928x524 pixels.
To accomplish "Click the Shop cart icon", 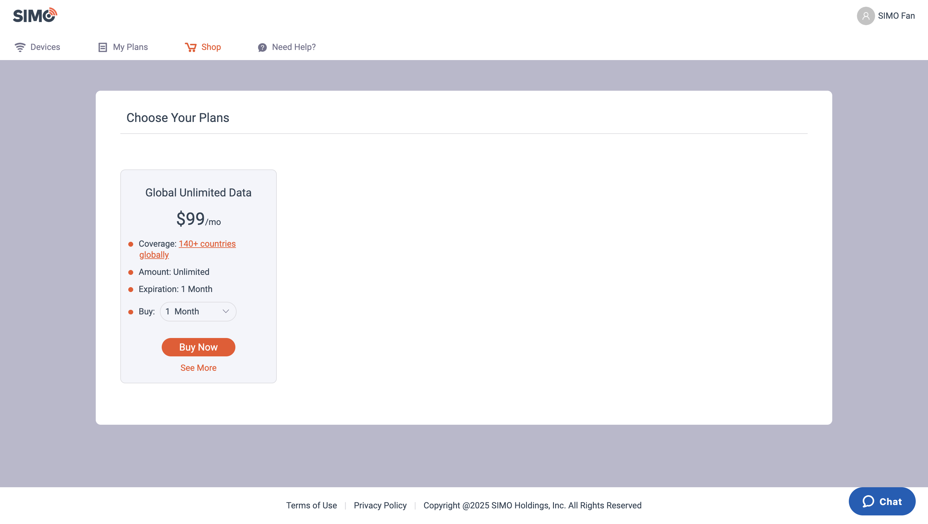I will pos(191,47).
